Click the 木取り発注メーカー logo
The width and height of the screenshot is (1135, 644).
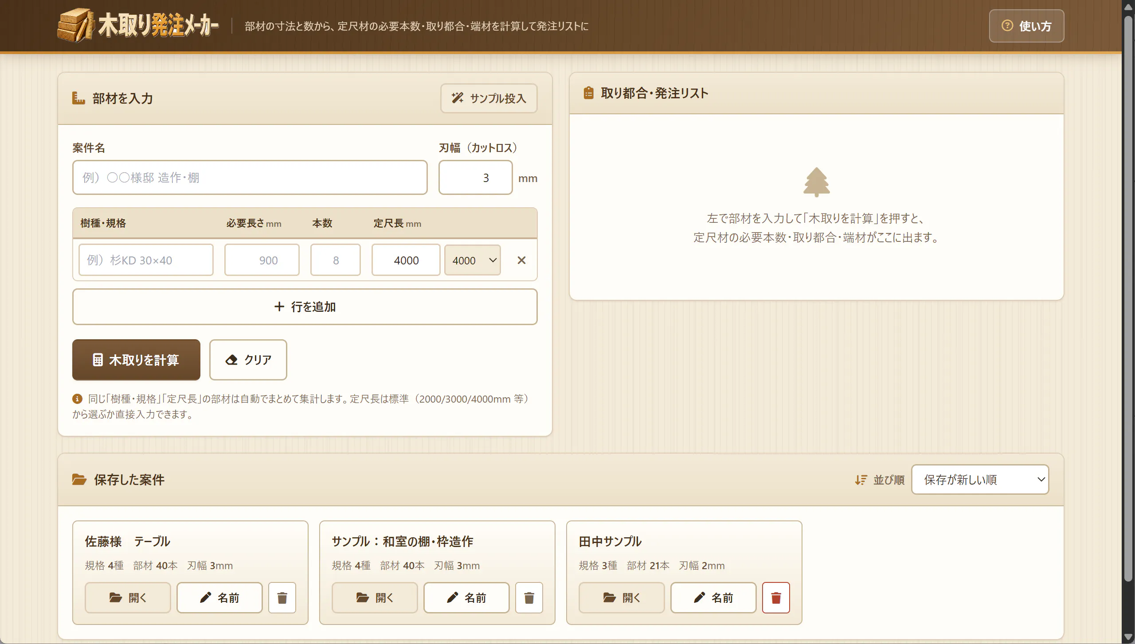138,25
